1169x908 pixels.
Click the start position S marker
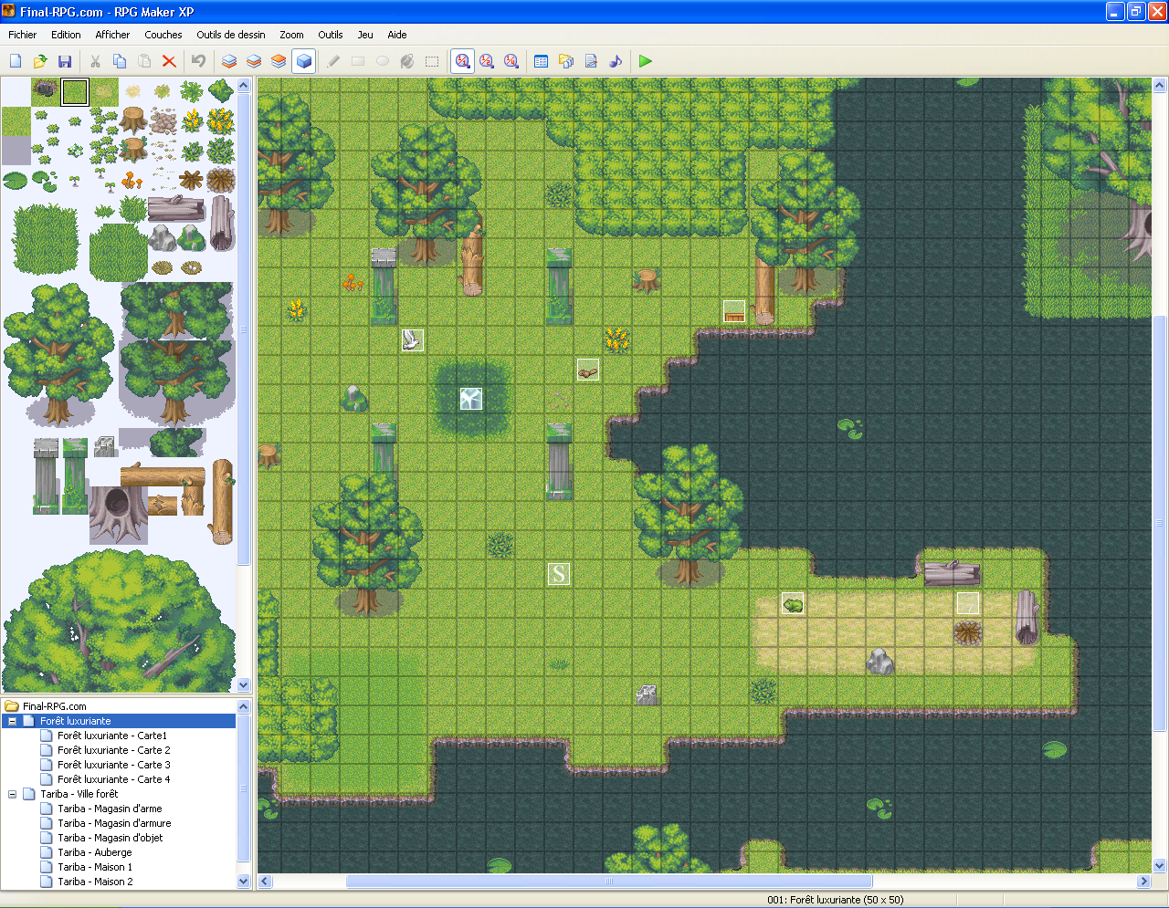(x=559, y=574)
